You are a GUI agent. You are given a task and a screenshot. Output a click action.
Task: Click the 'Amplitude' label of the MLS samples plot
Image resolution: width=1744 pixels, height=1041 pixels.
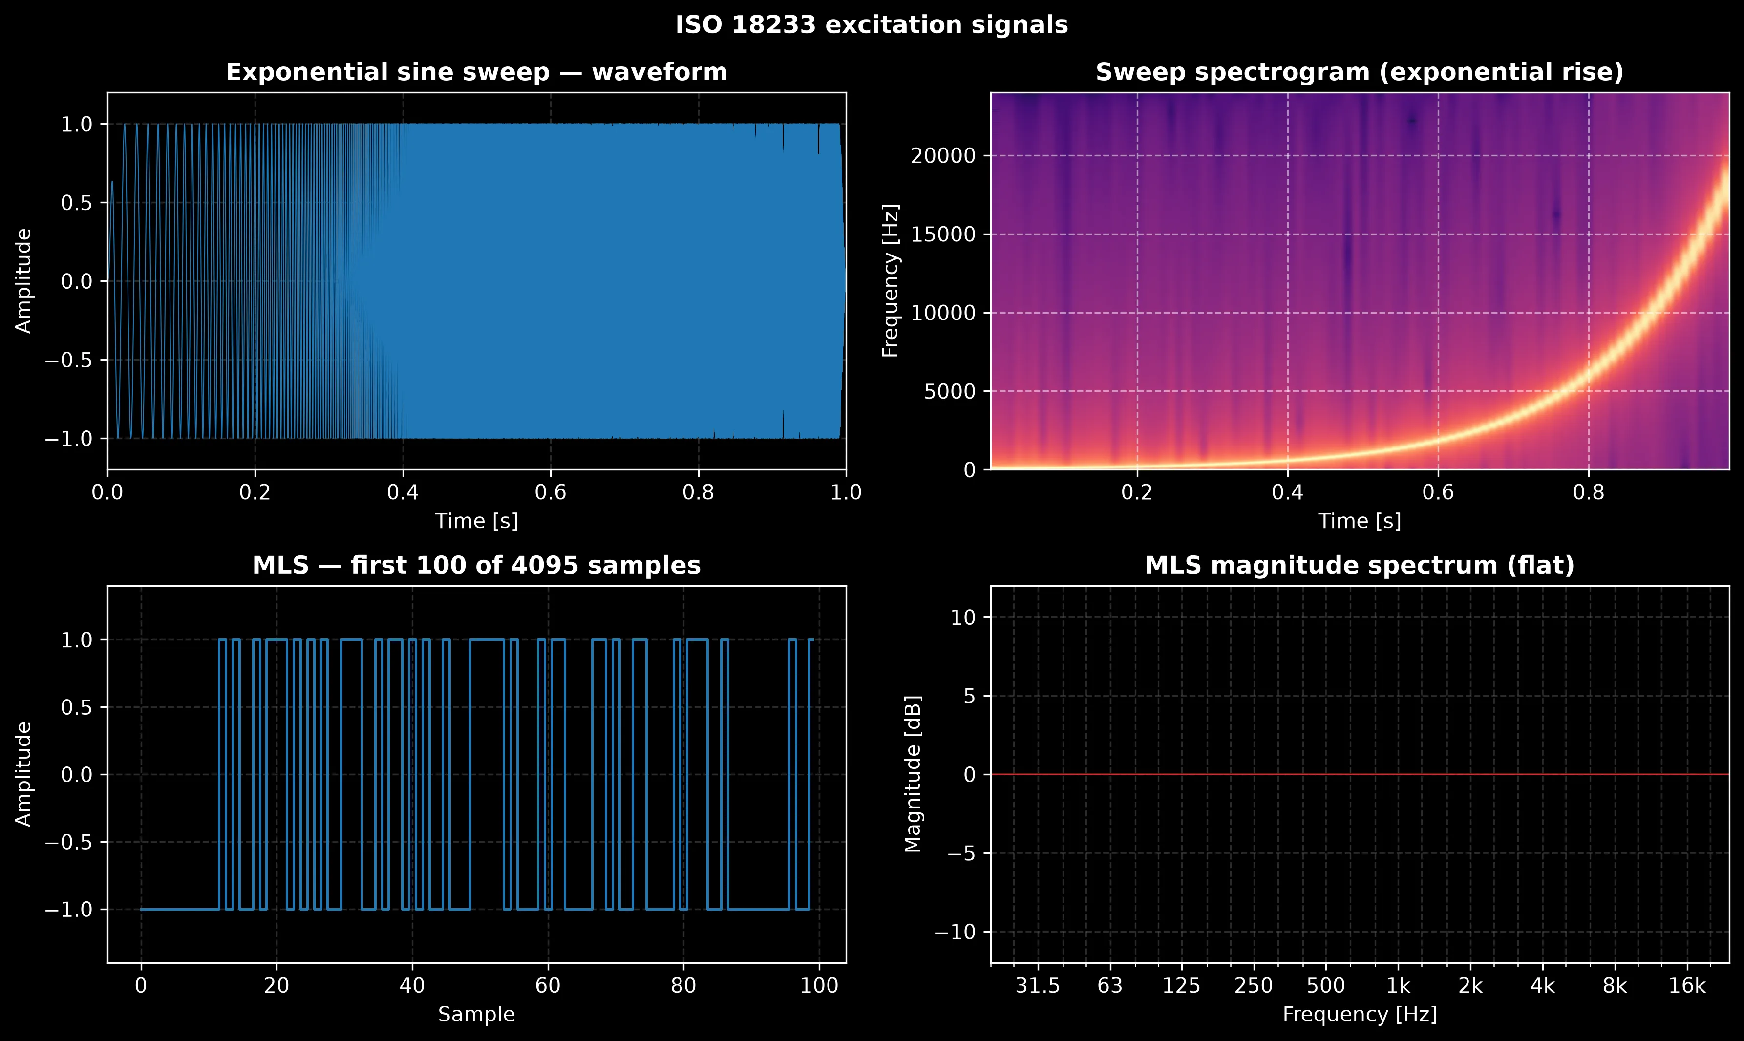coord(23,774)
